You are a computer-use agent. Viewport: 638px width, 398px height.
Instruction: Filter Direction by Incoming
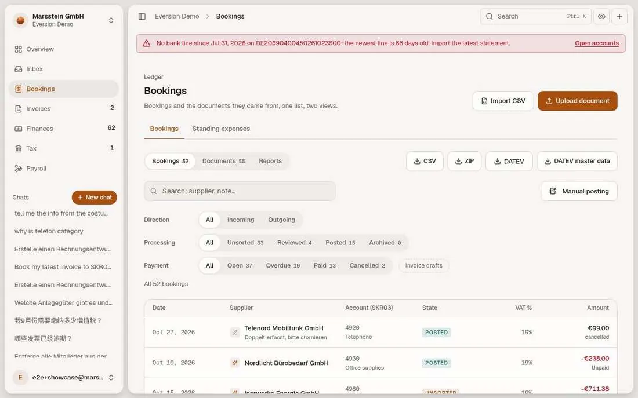click(x=241, y=220)
